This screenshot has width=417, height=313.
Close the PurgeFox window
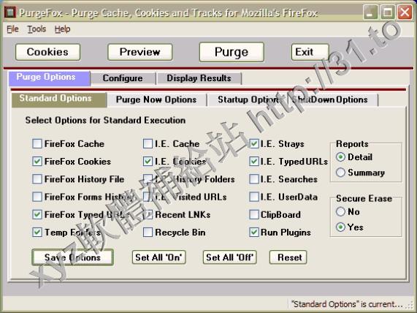coord(405,12)
